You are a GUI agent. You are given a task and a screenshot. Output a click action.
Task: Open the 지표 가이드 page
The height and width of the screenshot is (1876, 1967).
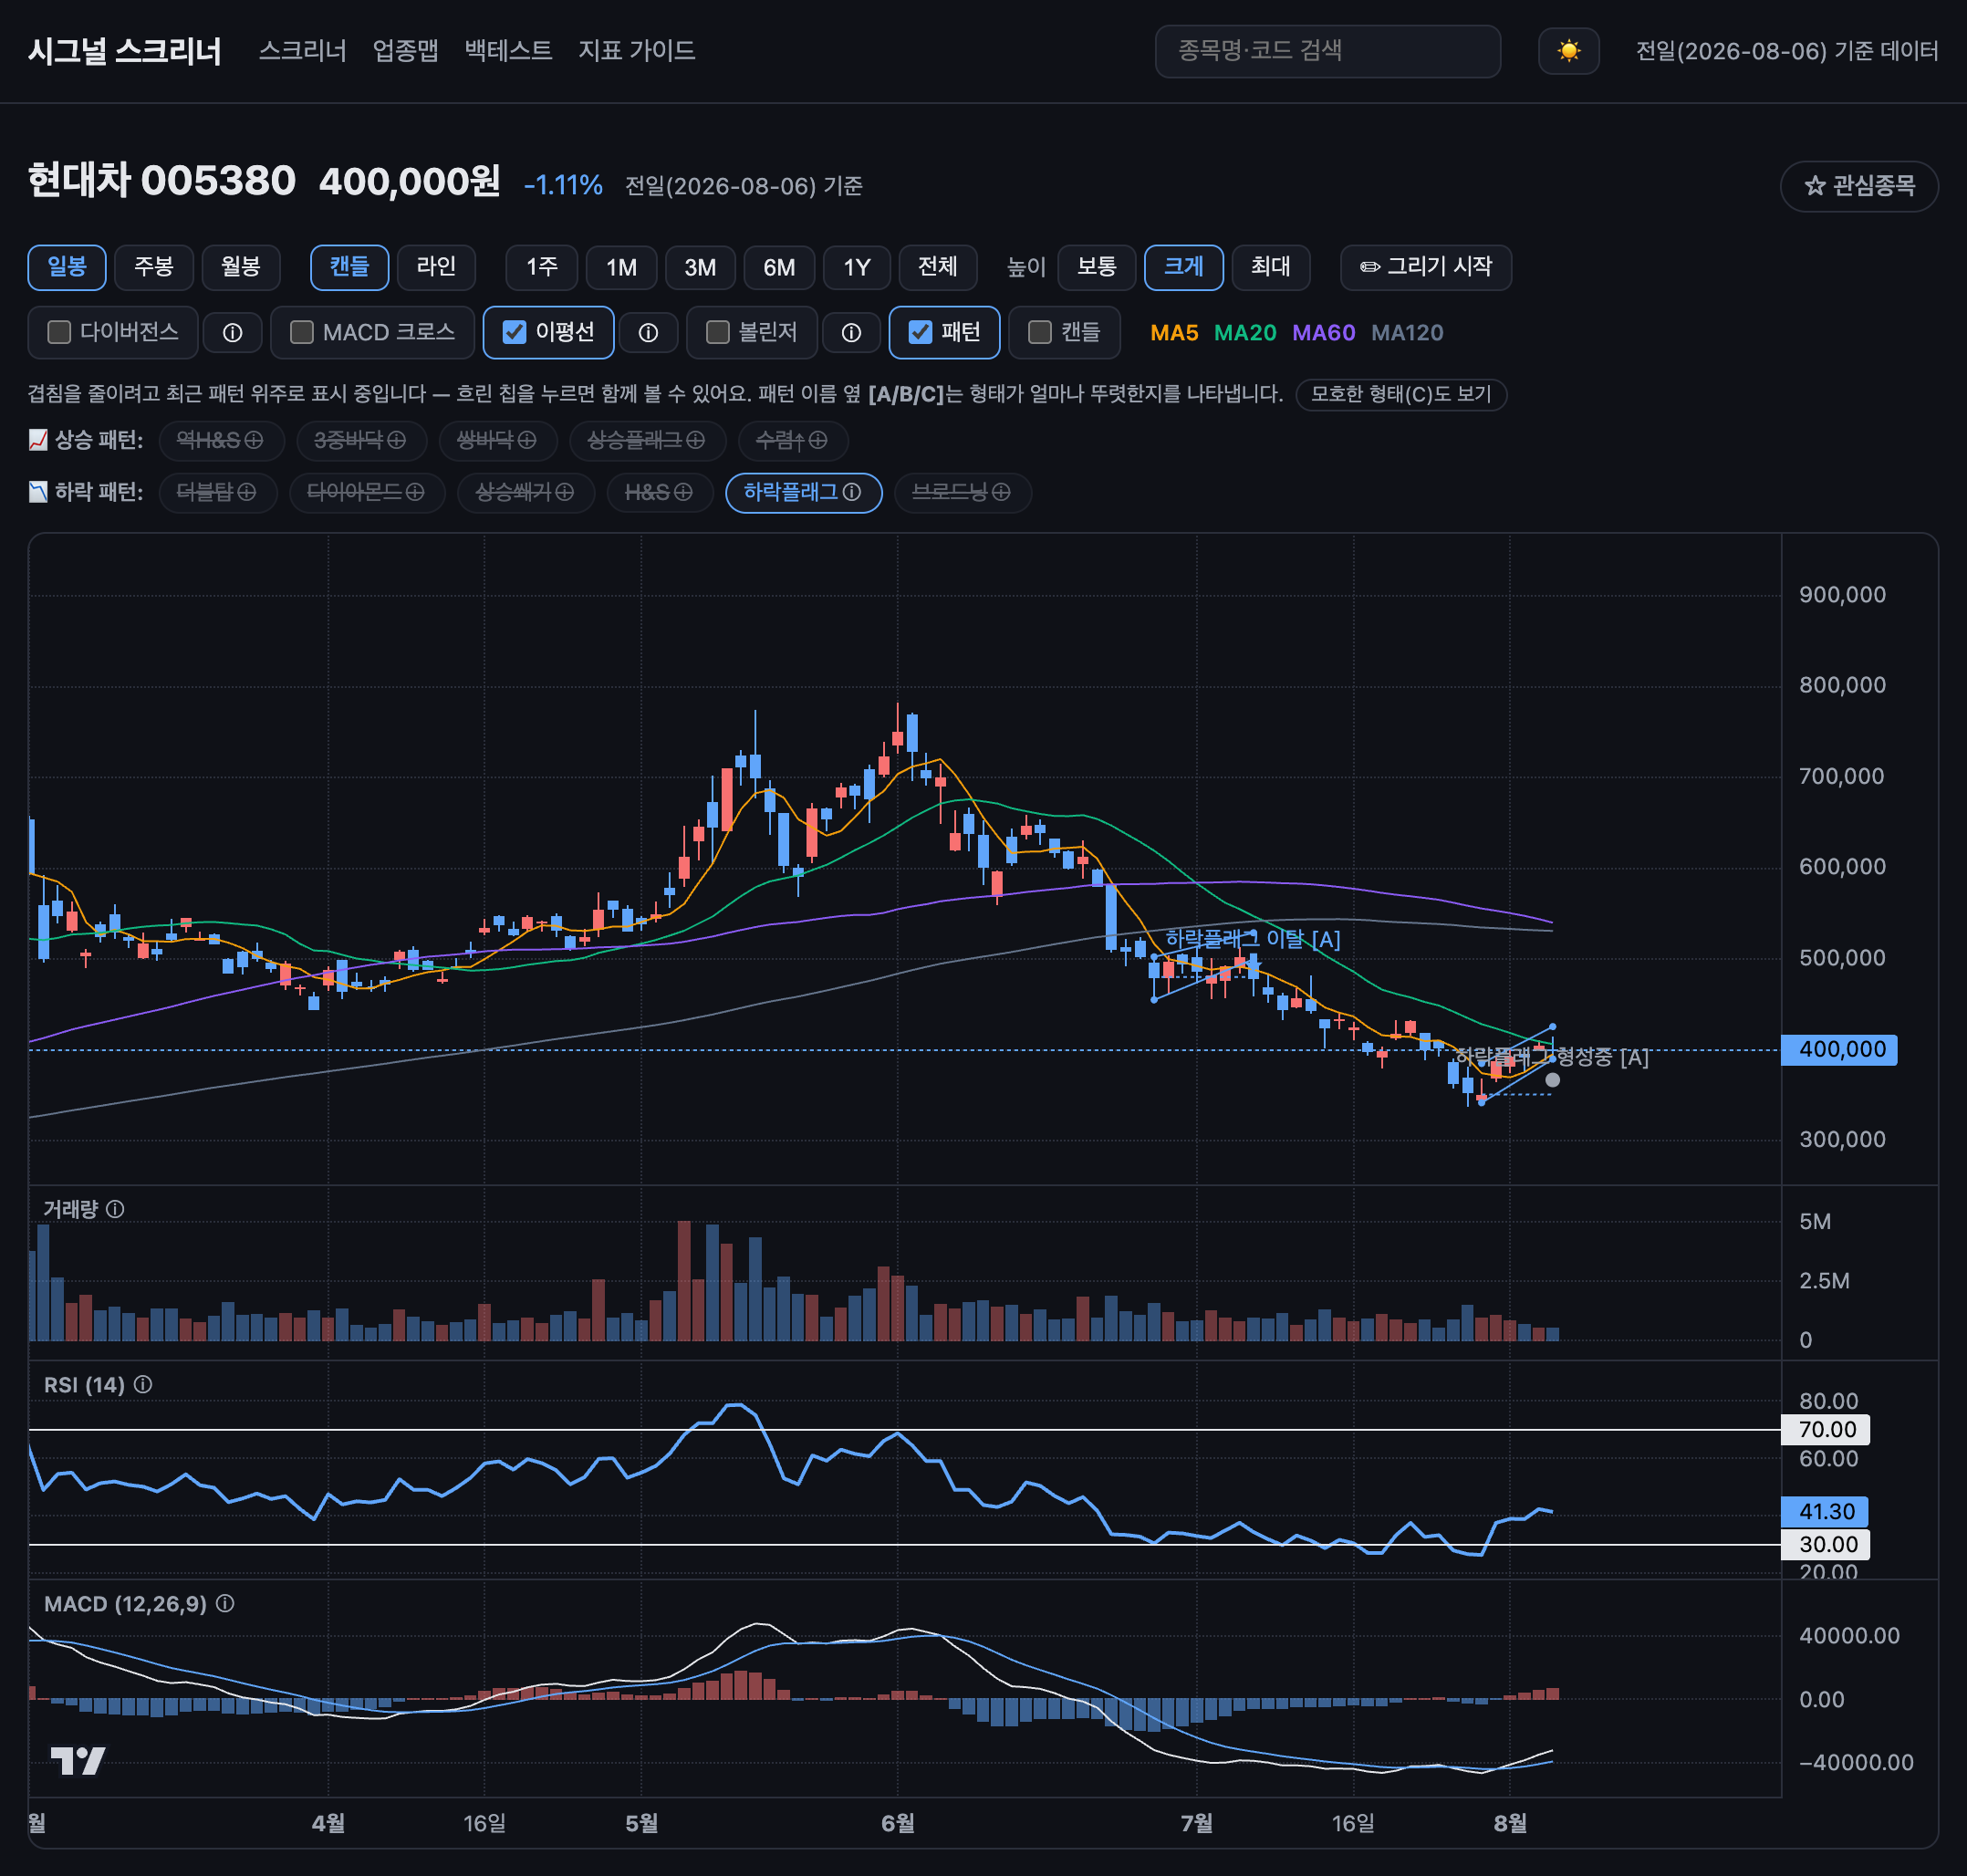tap(636, 51)
